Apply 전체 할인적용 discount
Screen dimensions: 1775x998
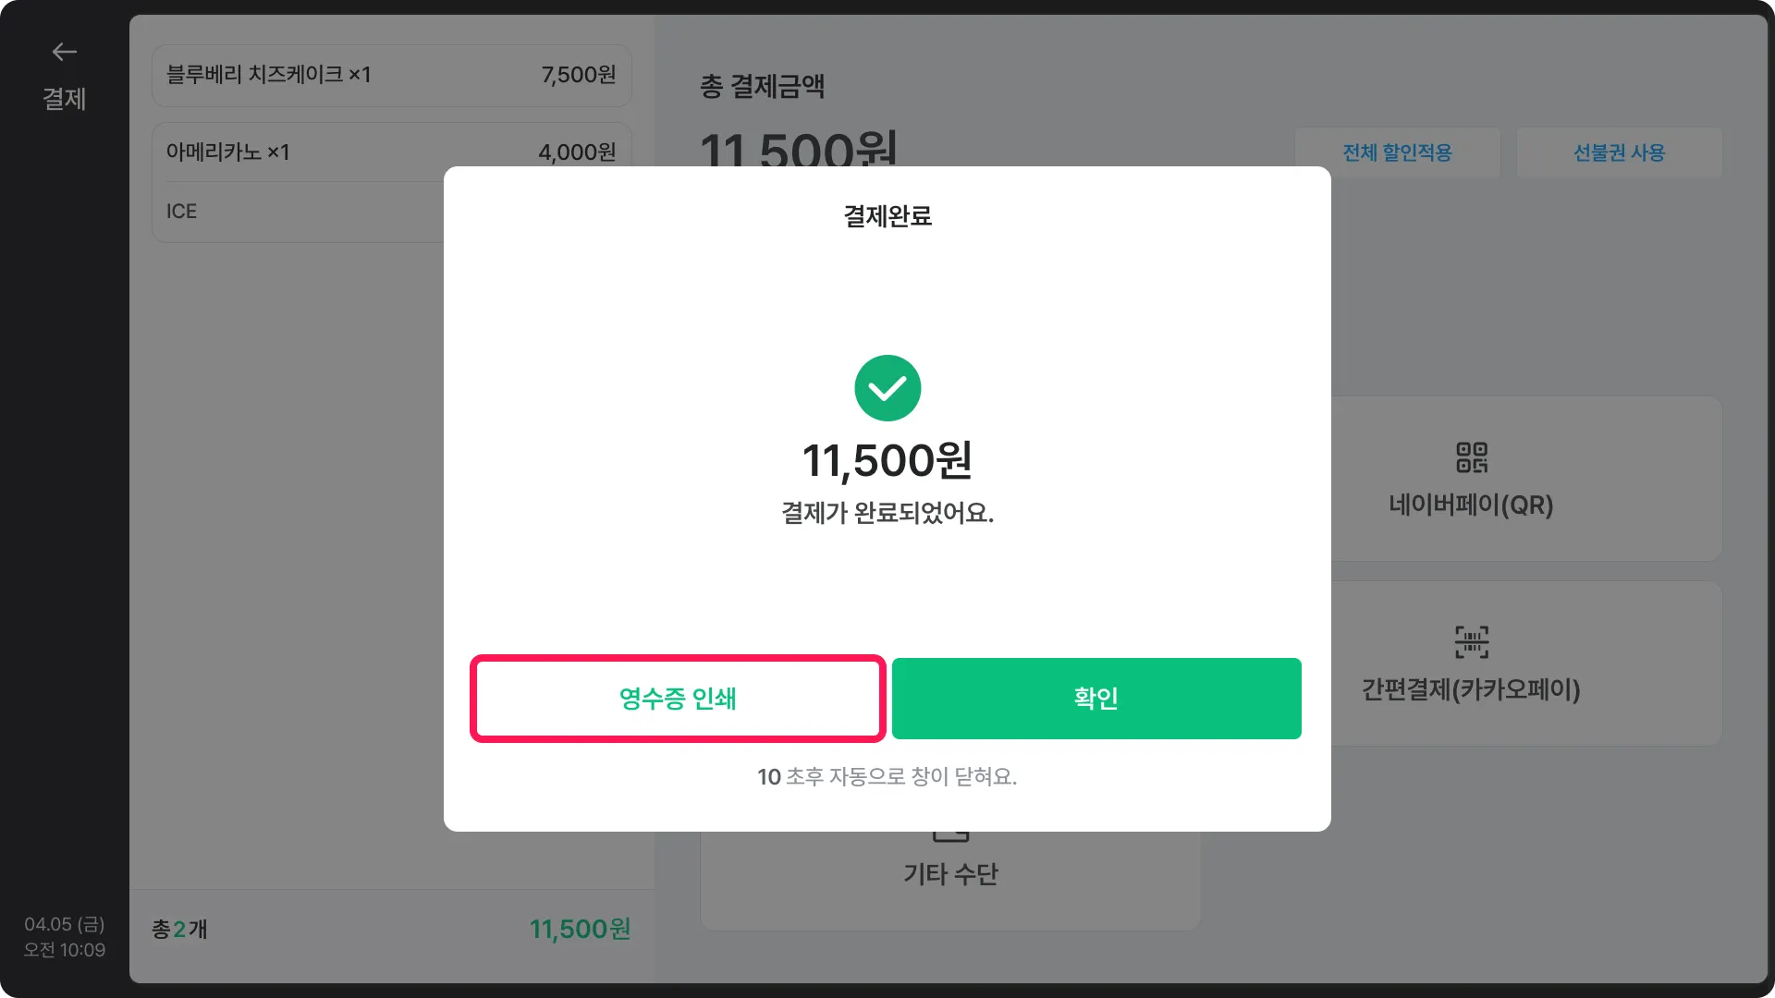click(1397, 152)
